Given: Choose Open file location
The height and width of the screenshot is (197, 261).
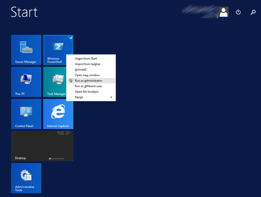Looking at the screenshot, I should click(x=91, y=92).
